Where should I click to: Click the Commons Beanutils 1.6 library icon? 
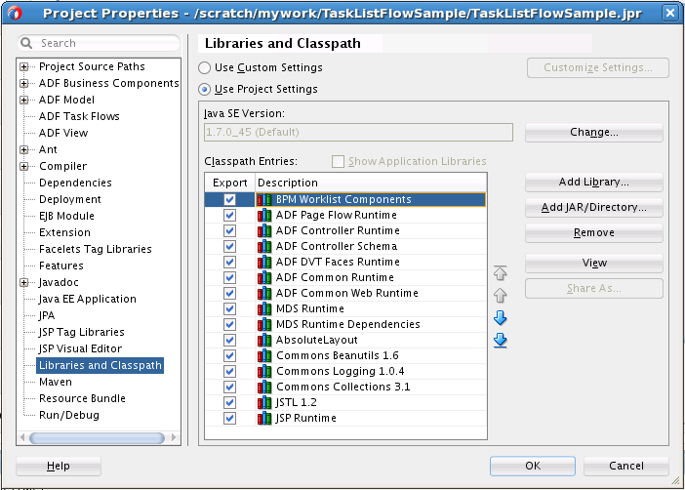pos(264,356)
